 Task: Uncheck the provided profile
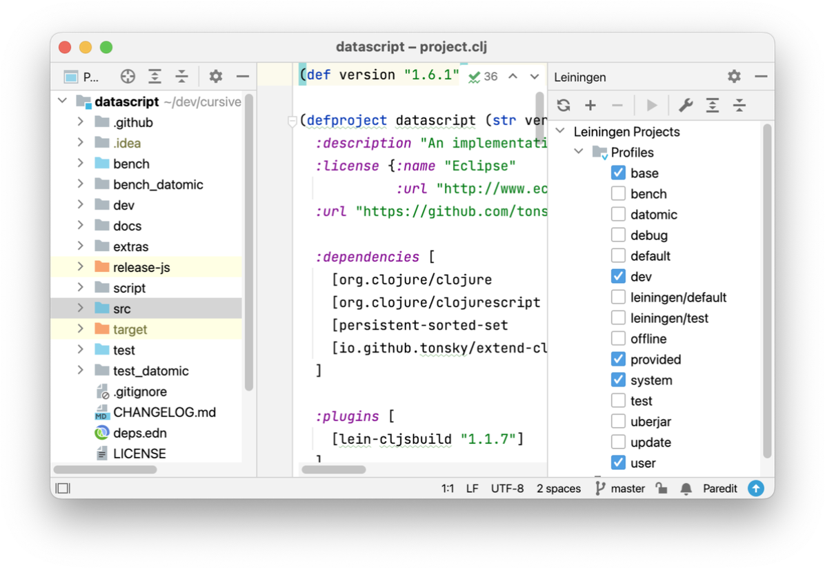click(x=618, y=360)
